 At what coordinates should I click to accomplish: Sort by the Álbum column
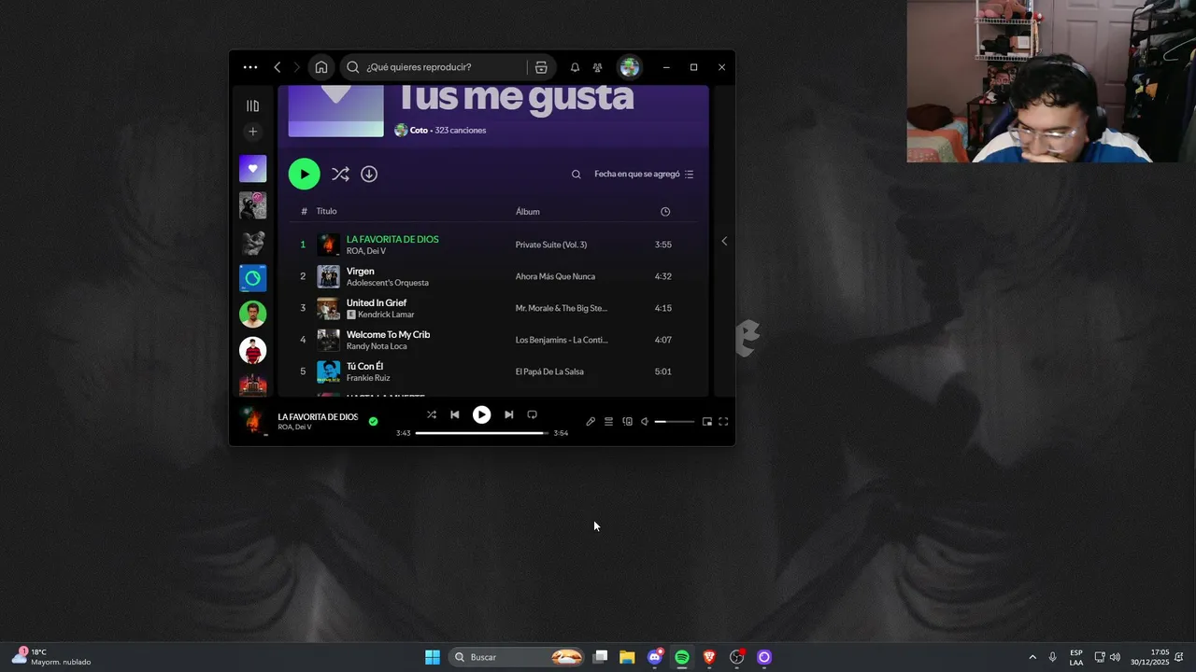(528, 212)
